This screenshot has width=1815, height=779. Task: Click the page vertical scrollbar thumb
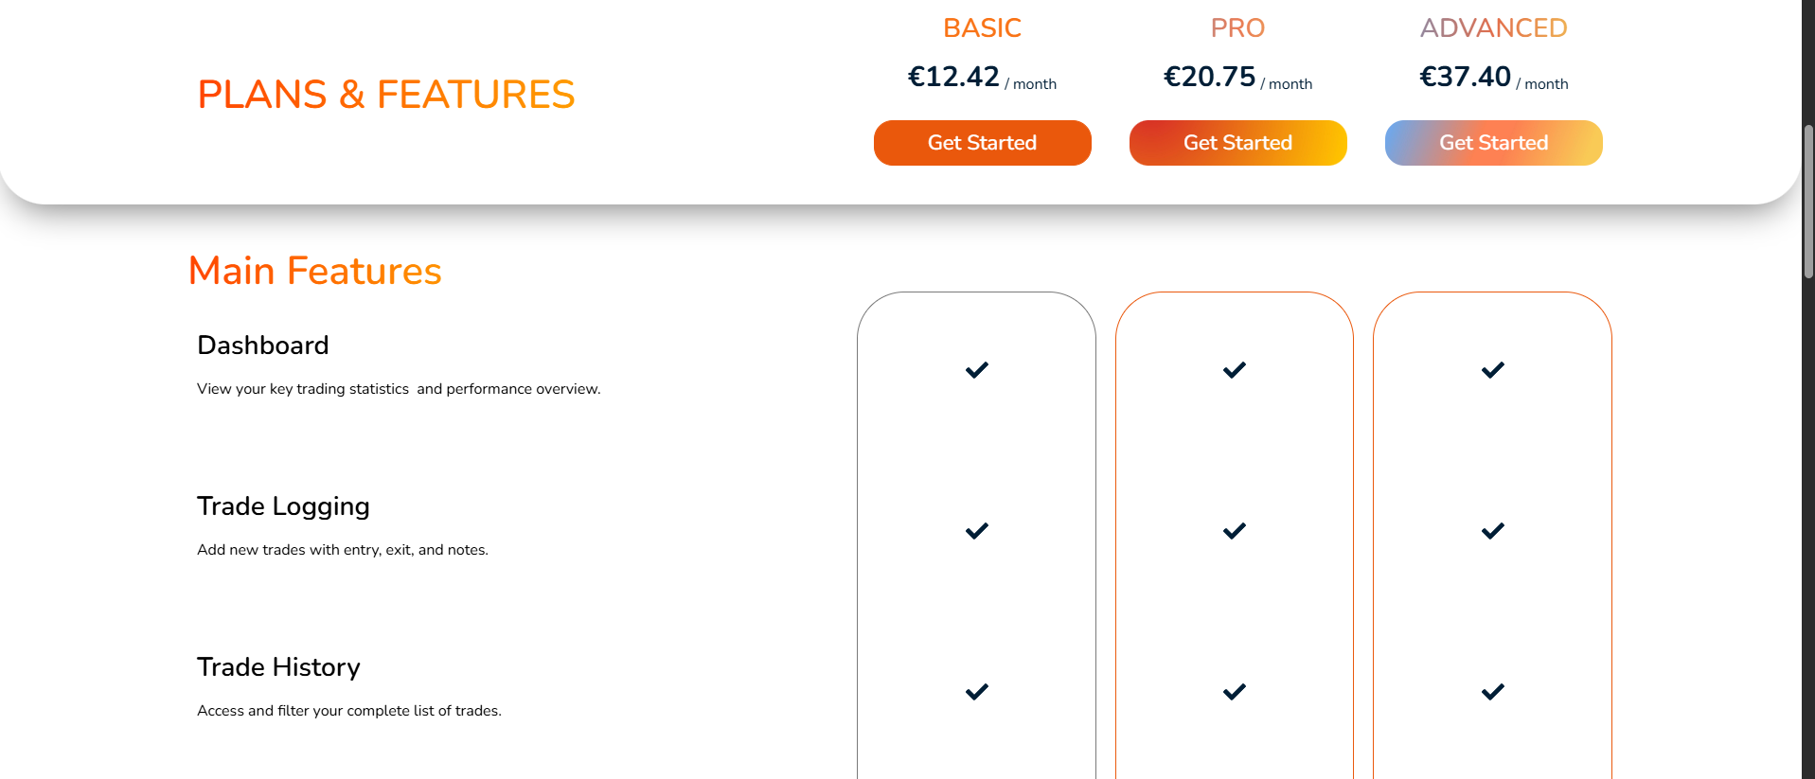pos(1807,201)
